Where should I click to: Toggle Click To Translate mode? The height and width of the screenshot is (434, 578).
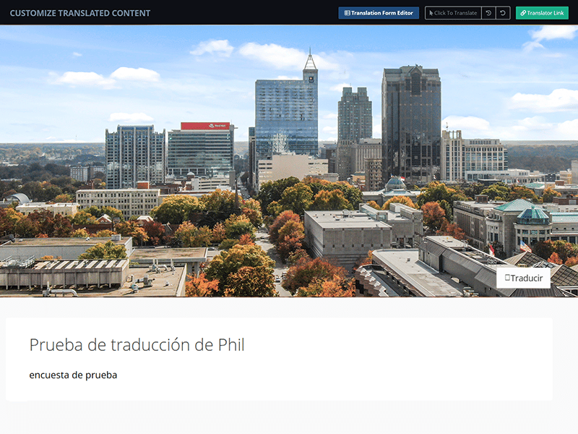(454, 13)
